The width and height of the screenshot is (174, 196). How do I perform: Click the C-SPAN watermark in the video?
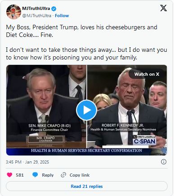coord(144,141)
